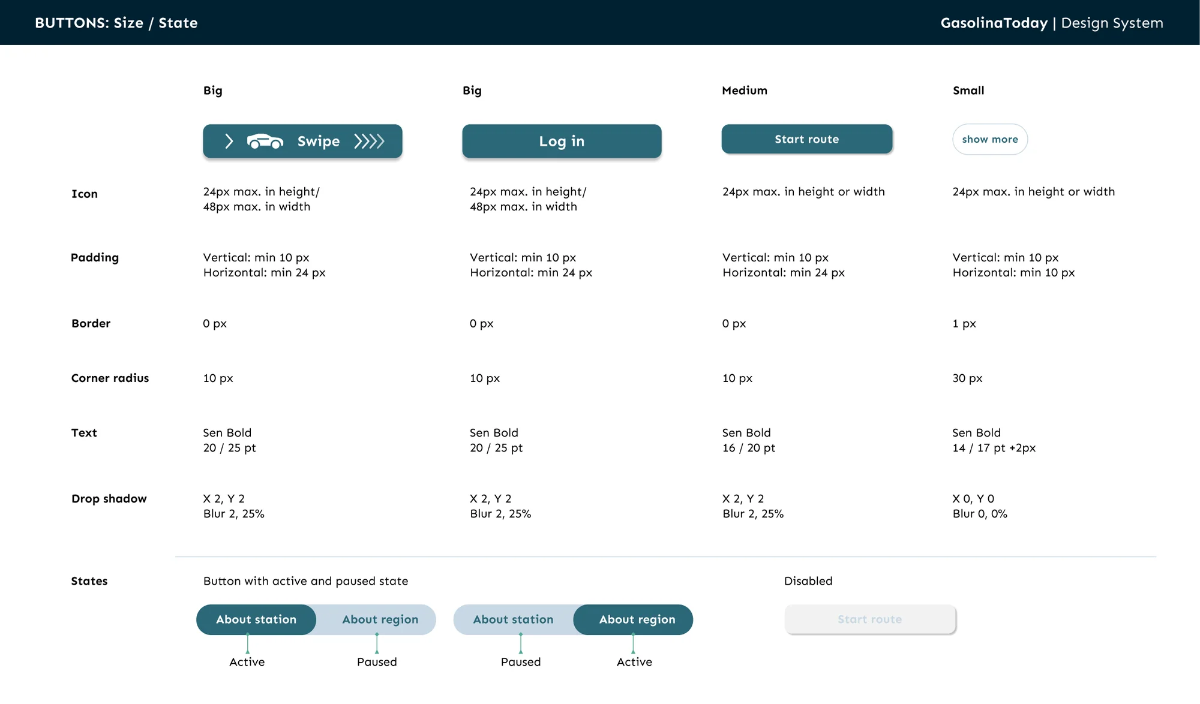Click the Text row label
Viewport: 1200px width, 704px height.
click(84, 433)
